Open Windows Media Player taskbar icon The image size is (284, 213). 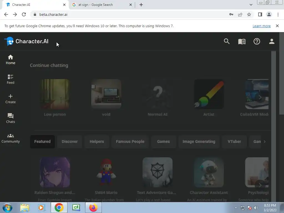tap(42, 207)
